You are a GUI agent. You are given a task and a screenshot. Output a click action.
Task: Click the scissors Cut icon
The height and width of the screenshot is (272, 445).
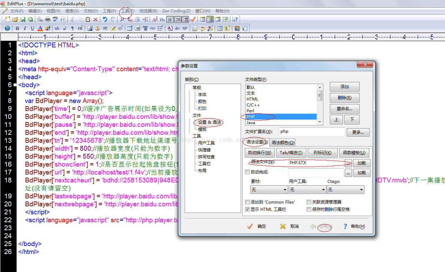(72, 19)
